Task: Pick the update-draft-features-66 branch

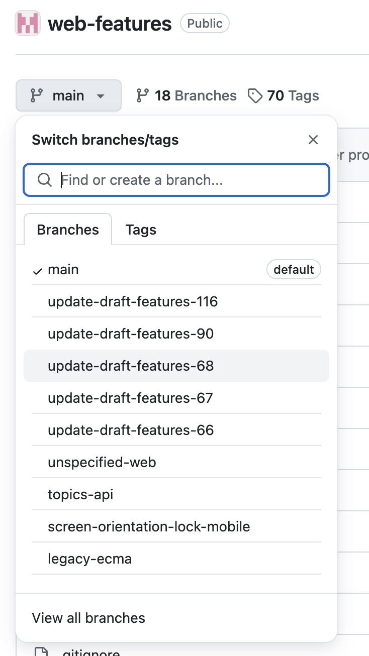Action: [176, 430]
